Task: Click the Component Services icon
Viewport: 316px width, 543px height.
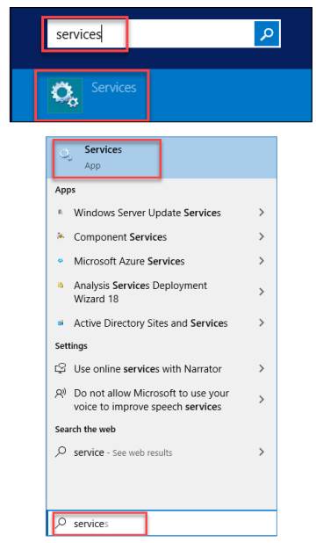Action: [61, 236]
